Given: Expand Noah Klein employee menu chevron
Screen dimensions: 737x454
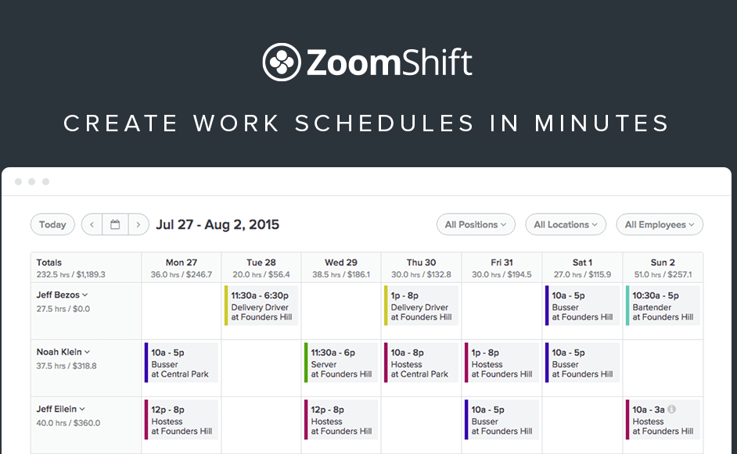Looking at the screenshot, I should tap(87, 352).
